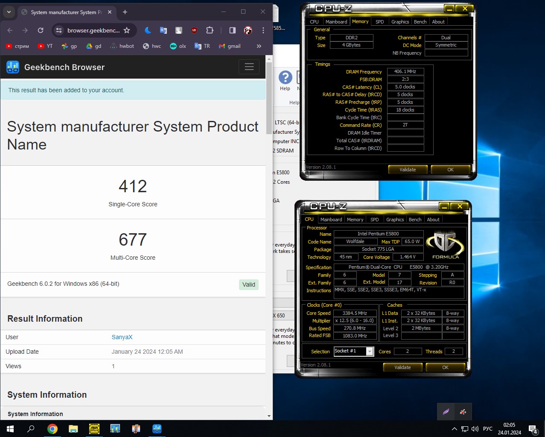Open the blue Geekbench app in taskbar

pos(157,428)
